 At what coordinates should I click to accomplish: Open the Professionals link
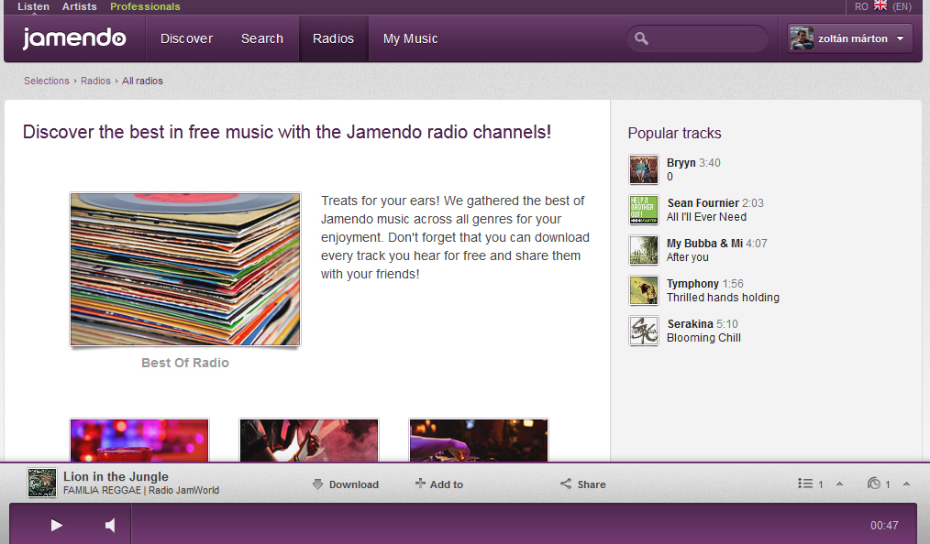(145, 6)
